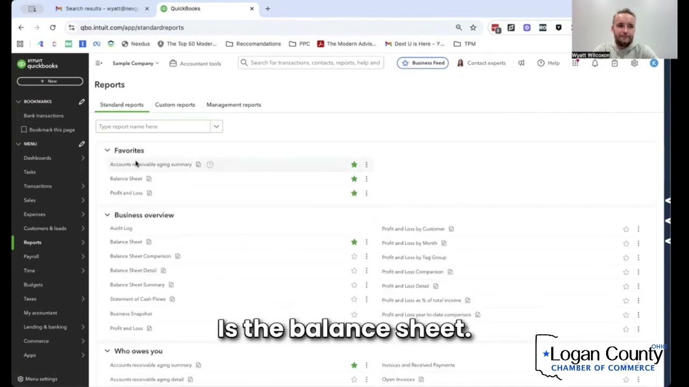Open the settings gear icon

[634, 63]
